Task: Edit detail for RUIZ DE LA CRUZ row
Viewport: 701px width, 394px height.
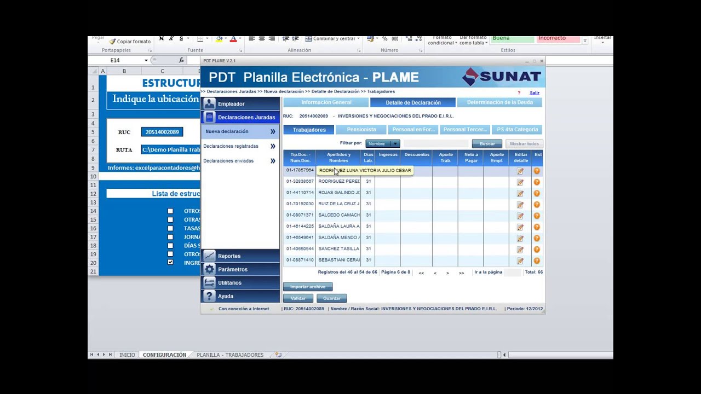Action: click(x=520, y=205)
